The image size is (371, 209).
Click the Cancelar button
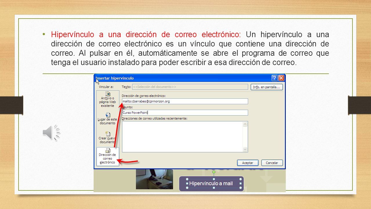pos(272,163)
